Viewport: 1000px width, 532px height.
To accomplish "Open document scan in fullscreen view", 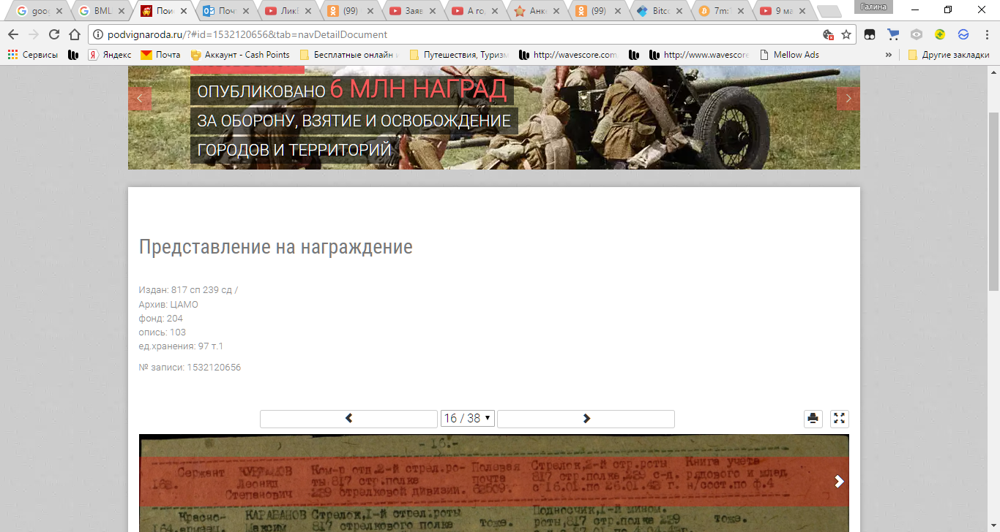I will tap(840, 419).
